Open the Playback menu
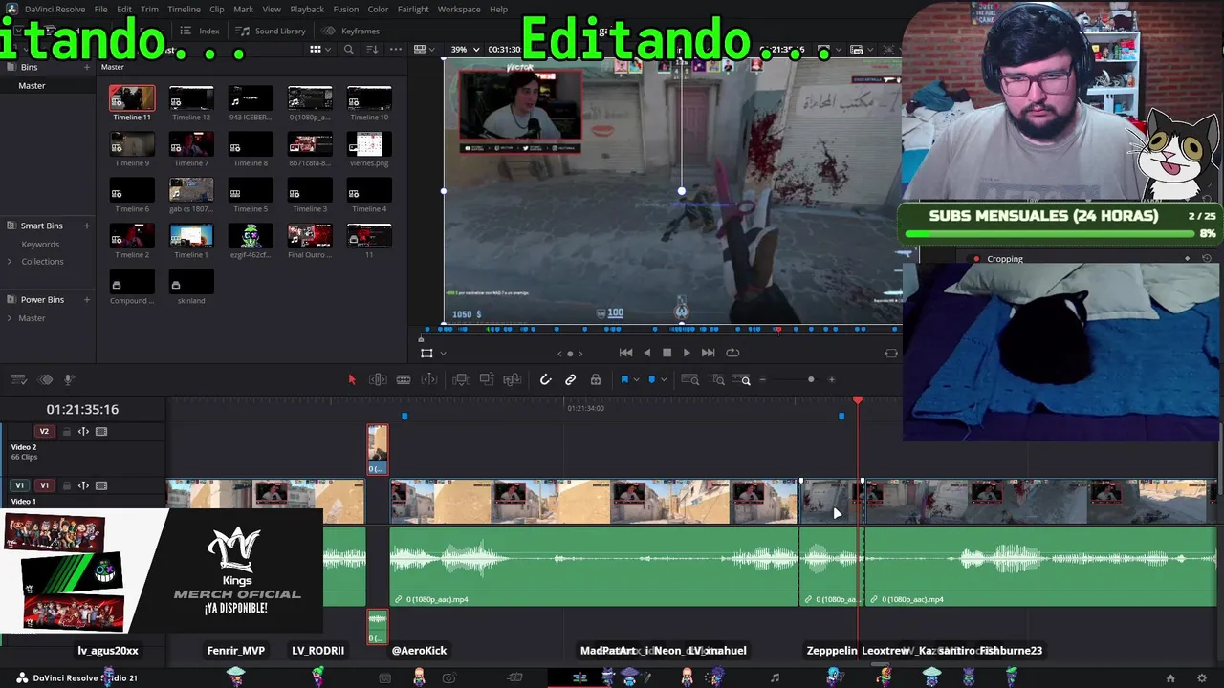 pos(307,10)
